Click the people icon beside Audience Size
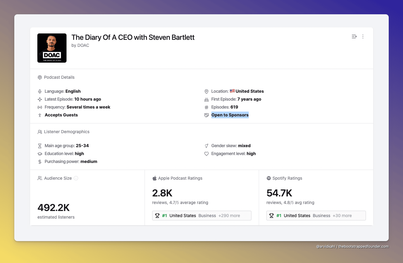 coord(40,178)
